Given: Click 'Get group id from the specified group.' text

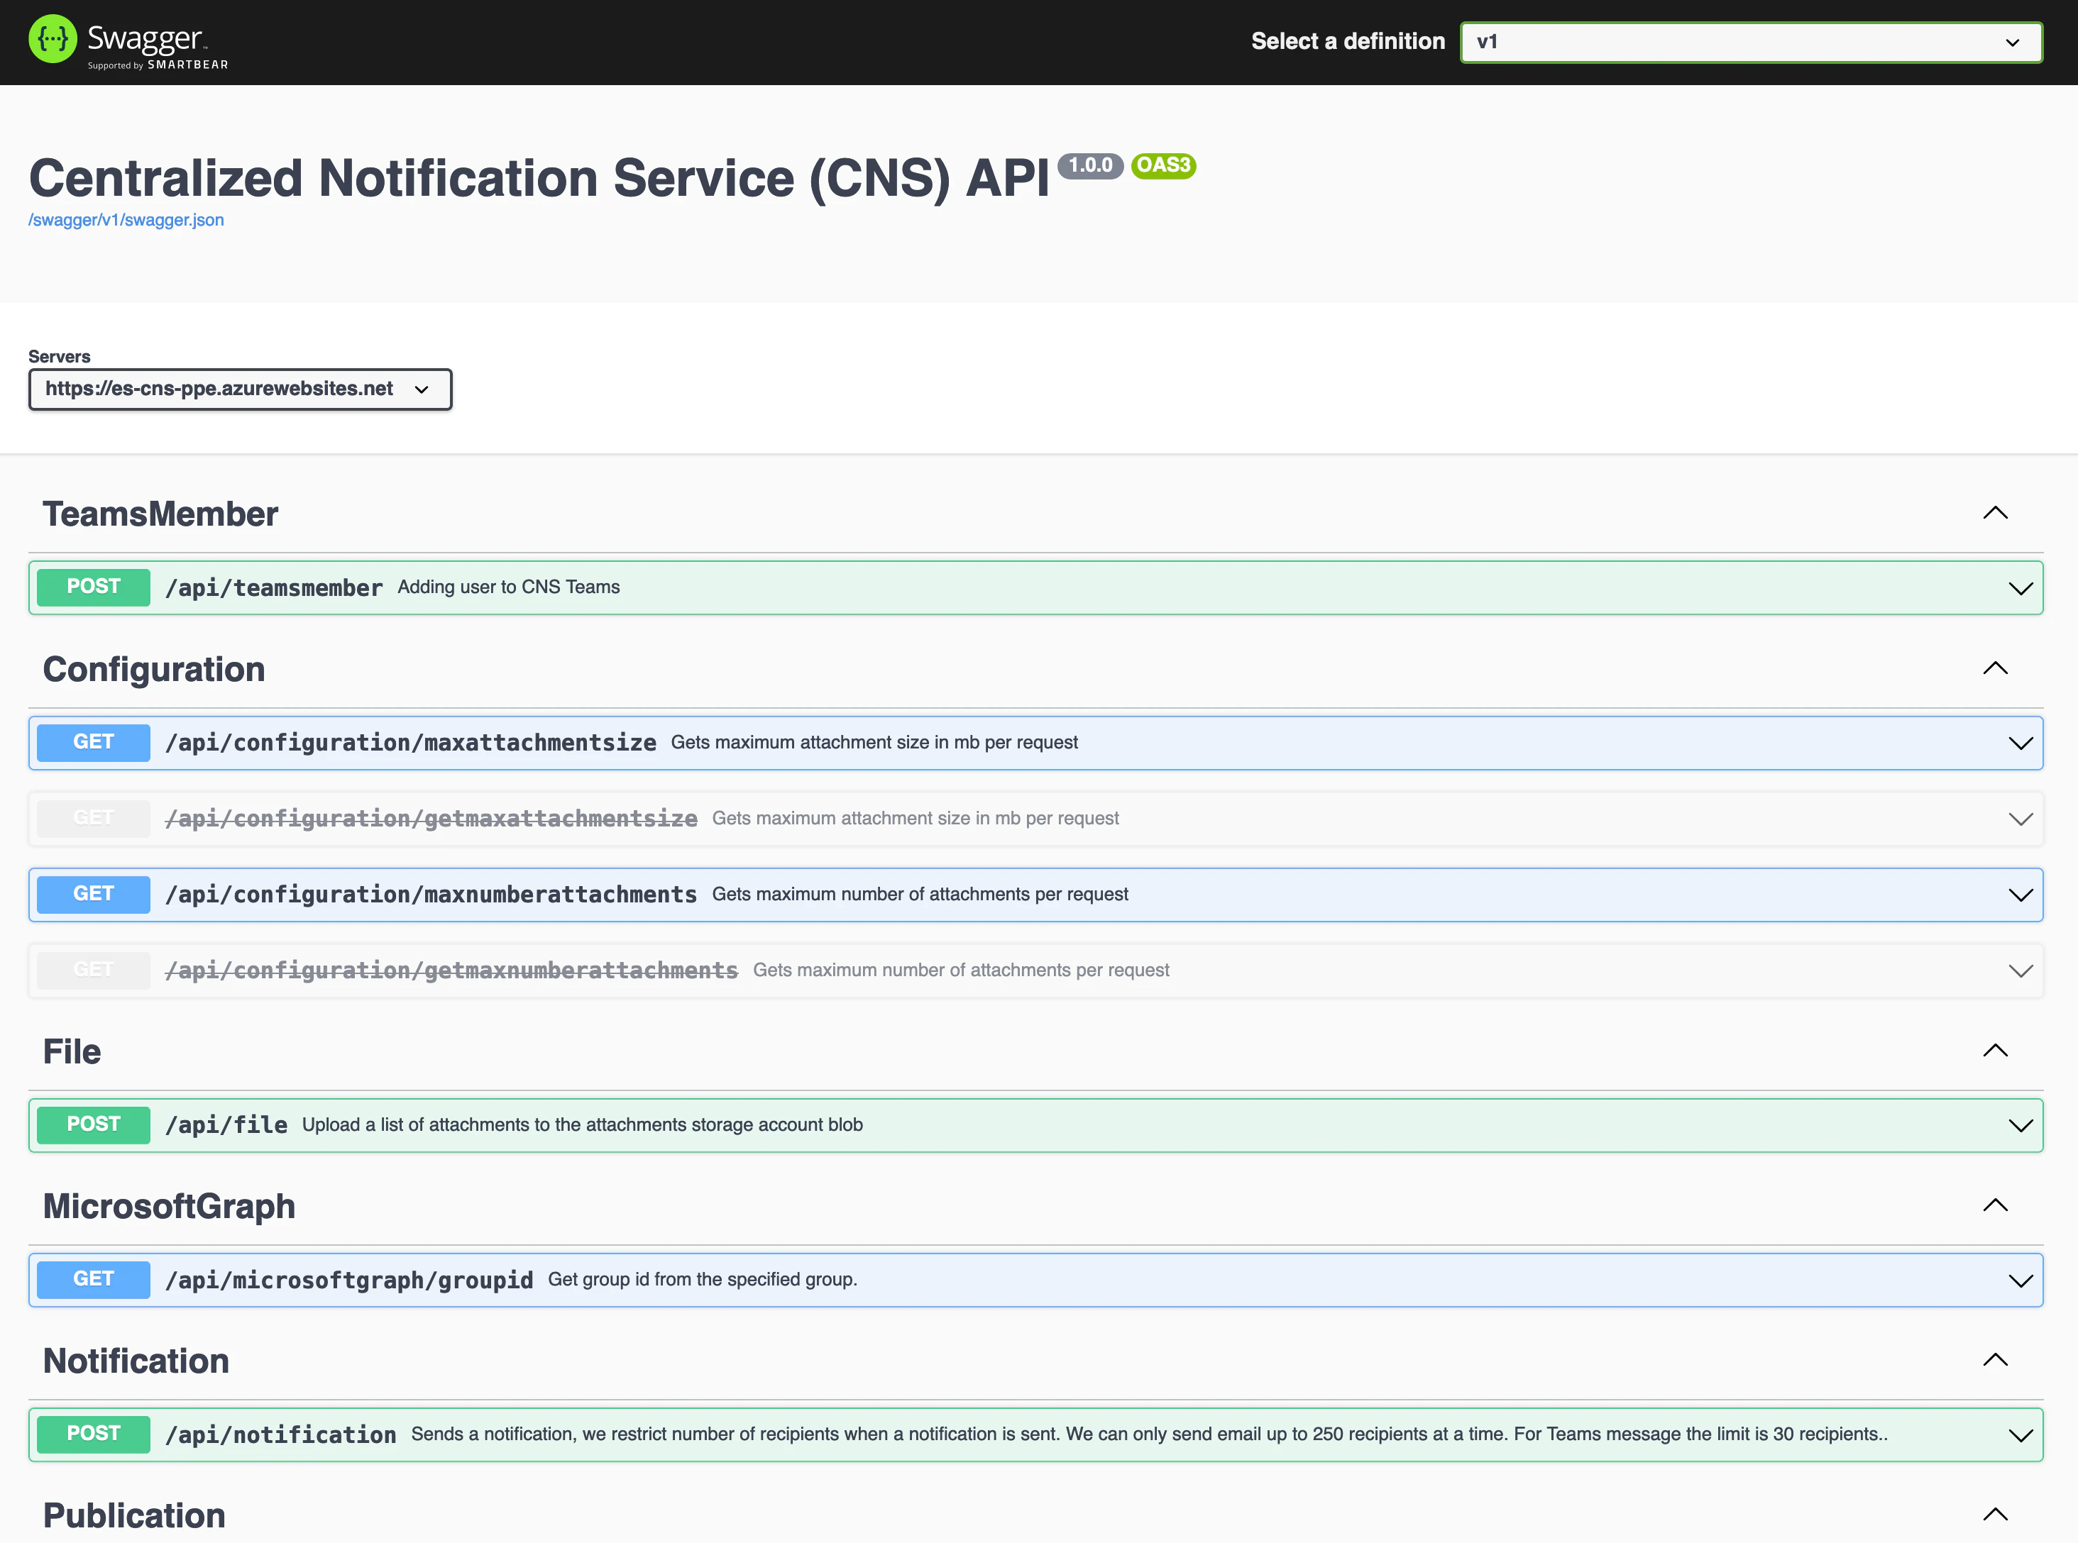Looking at the screenshot, I should coord(703,1280).
